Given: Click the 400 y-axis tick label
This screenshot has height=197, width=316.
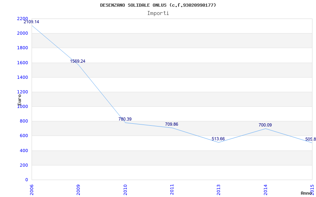Looking at the screenshot, I should (x=24, y=151).
